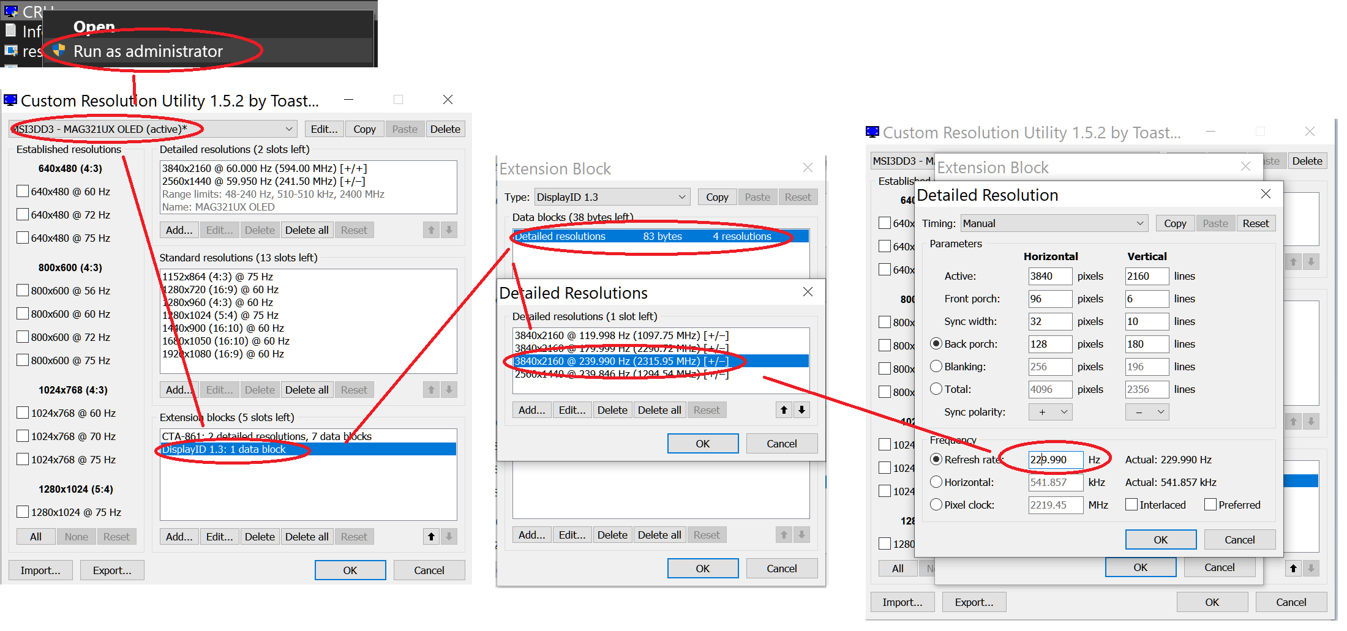The height and width of the screenshot is (631, 1347).
Task: Click the move down arrow in Detailed Resolutions dialog
Action: click(x=801, y=410)
